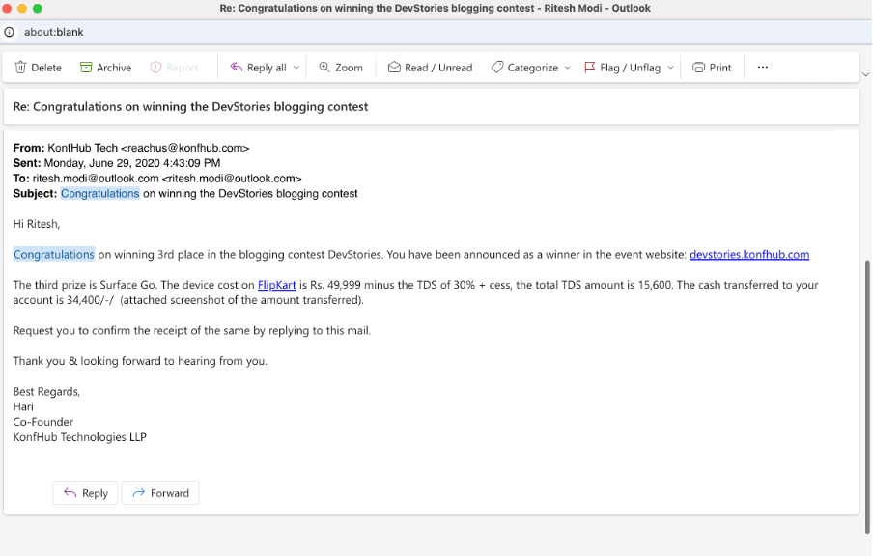Expand the Flag / Unflag dropdown arrow
Viewport: 873px width, 556px height.
669,68
